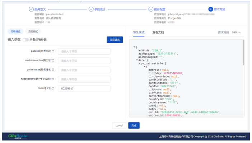Click the 脚本校验 step label
This screenshot has height=143, width=252.
(220, 9)
